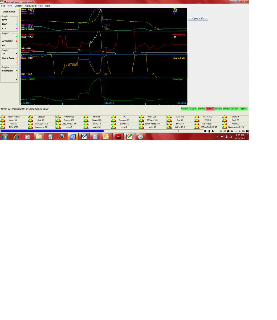Select PW field in Graph 2
This screenshot has width=277, height=320.
[x=4, y=45]
